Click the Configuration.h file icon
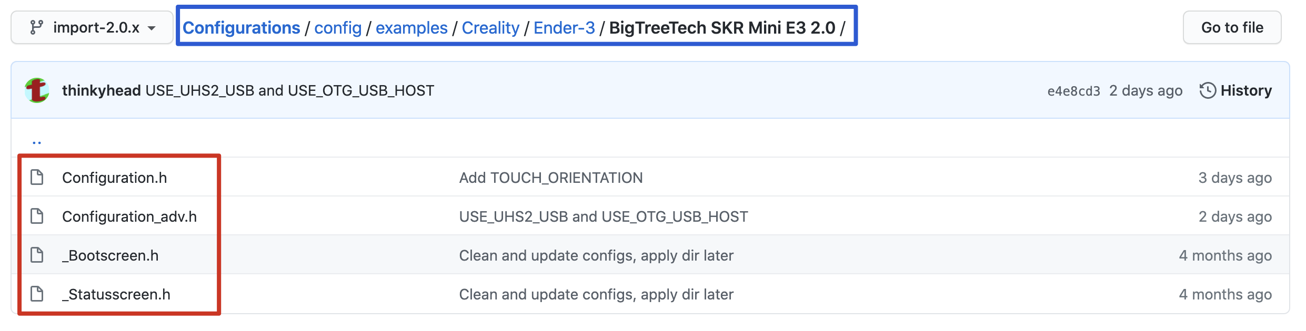Image resolution: width=1306 pixels, height=331 pixels. (37, 178)
